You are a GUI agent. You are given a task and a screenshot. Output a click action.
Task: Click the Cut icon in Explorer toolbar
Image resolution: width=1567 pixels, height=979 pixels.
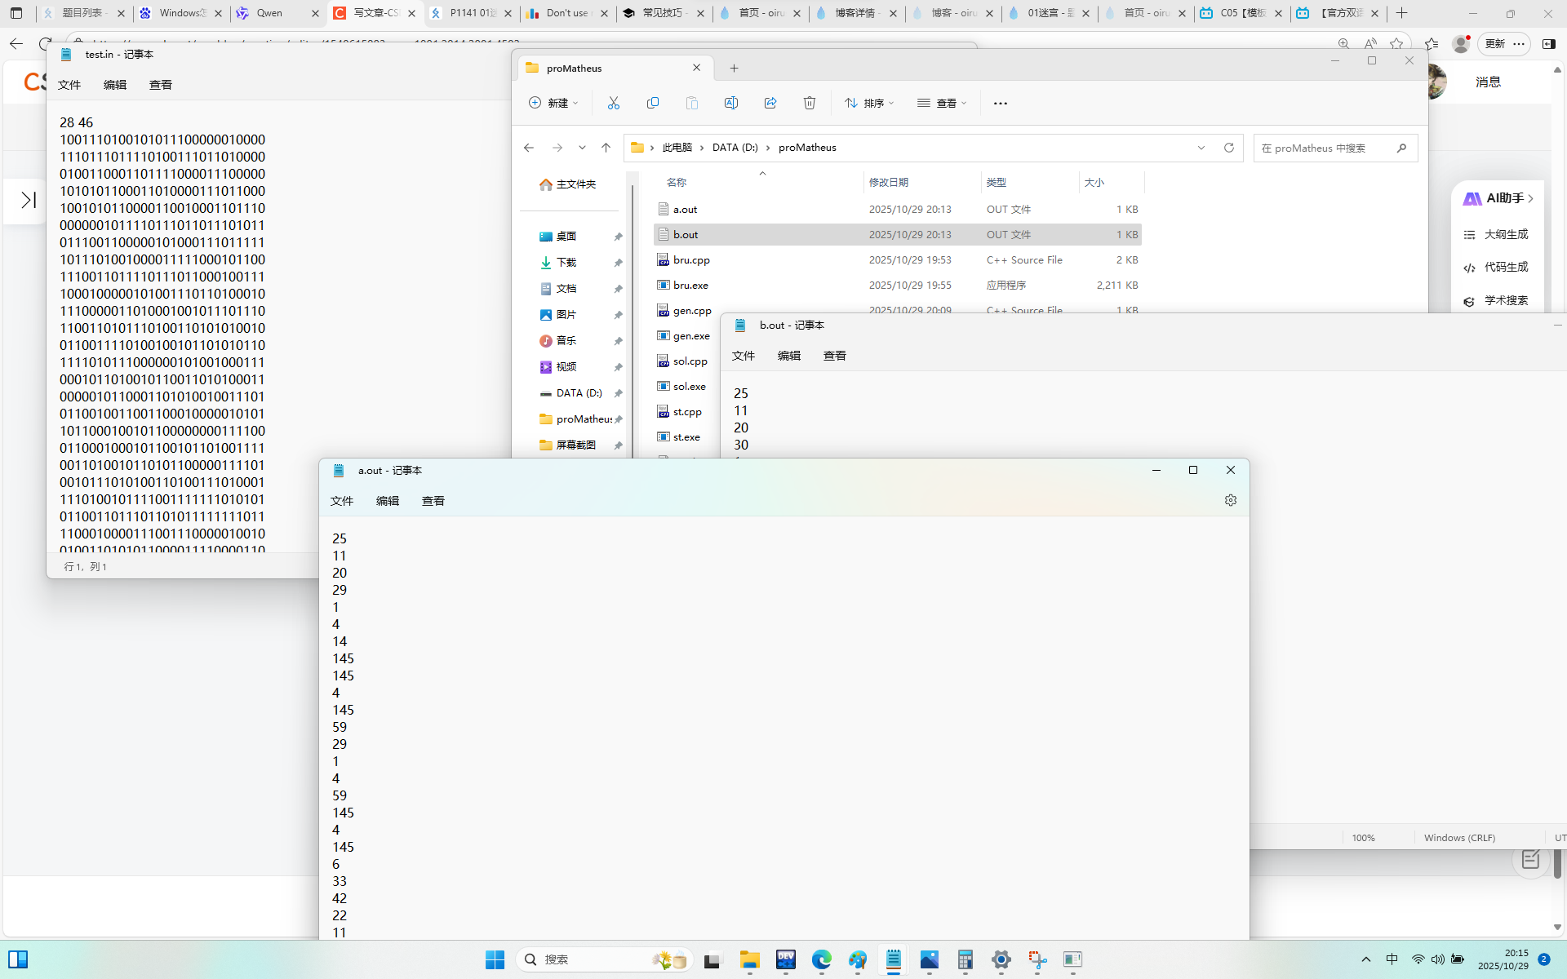614,103
